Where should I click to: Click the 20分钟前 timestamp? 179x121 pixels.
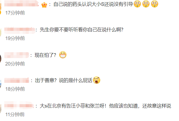pyautogui.click(x=15, y=64)
